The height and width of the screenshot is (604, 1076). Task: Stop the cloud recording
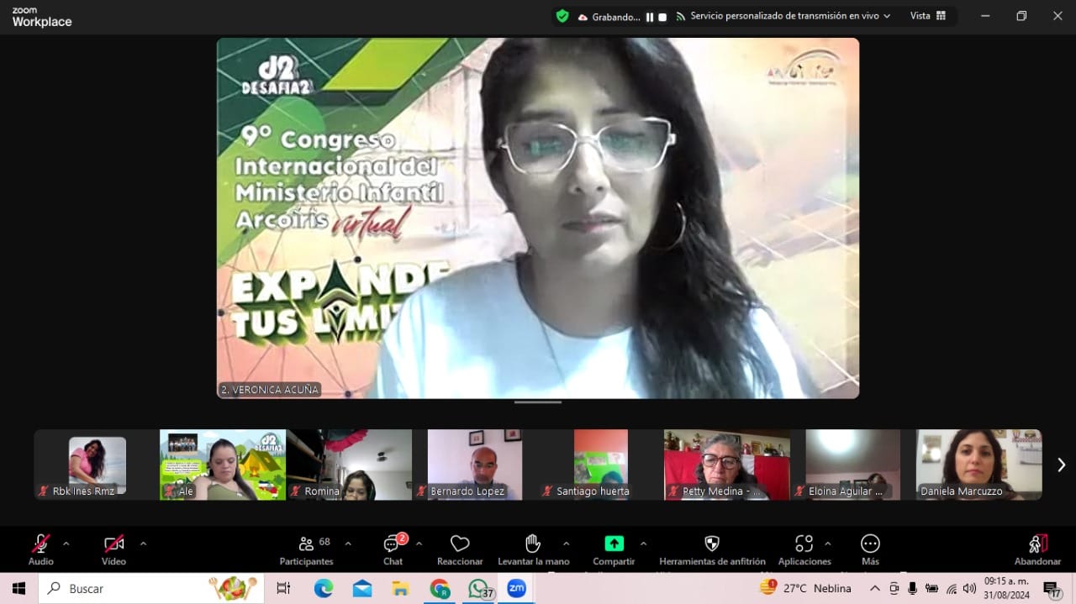coord(662,17)
